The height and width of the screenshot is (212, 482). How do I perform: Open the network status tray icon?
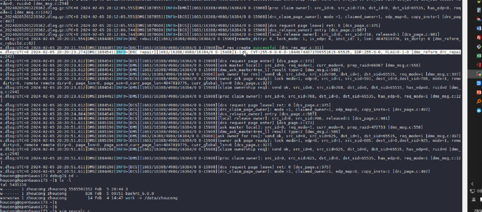coord(473,191)
